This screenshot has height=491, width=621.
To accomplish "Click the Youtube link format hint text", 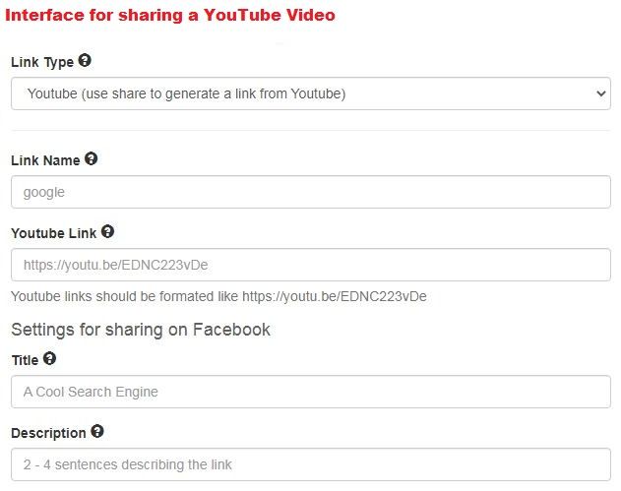I will (x=218, y=296).
